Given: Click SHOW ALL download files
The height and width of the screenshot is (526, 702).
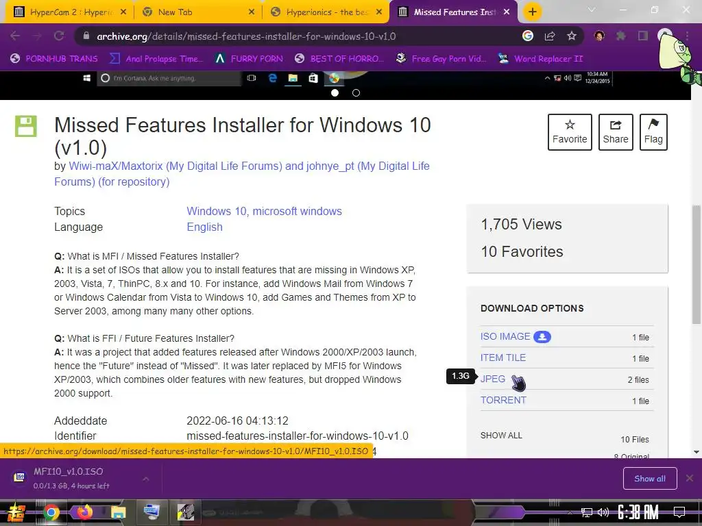Looking at the screenshot, I should (501, 435).
